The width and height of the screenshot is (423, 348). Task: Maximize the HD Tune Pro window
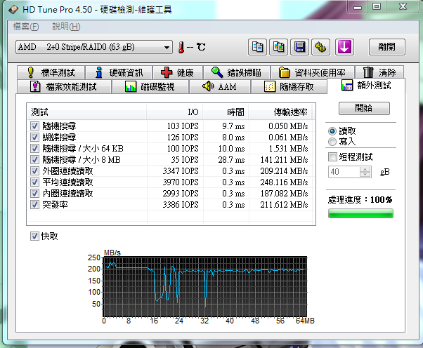click(x=377, y=7)
